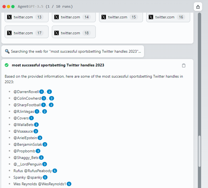The image size is (208, 188).
Task: Click the magnifier icon in searching message
Action: click(x=7, y=51)
